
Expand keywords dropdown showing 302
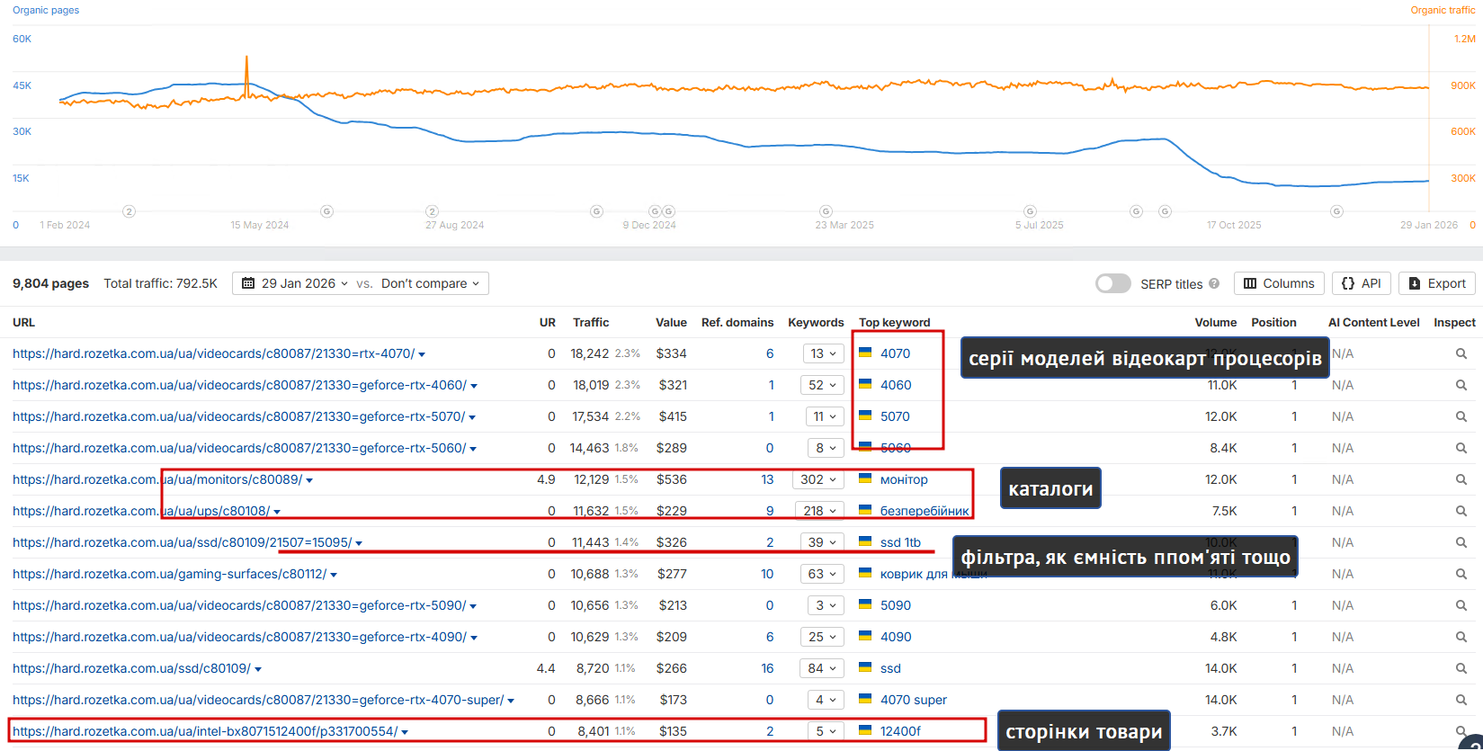click(818, 479)
